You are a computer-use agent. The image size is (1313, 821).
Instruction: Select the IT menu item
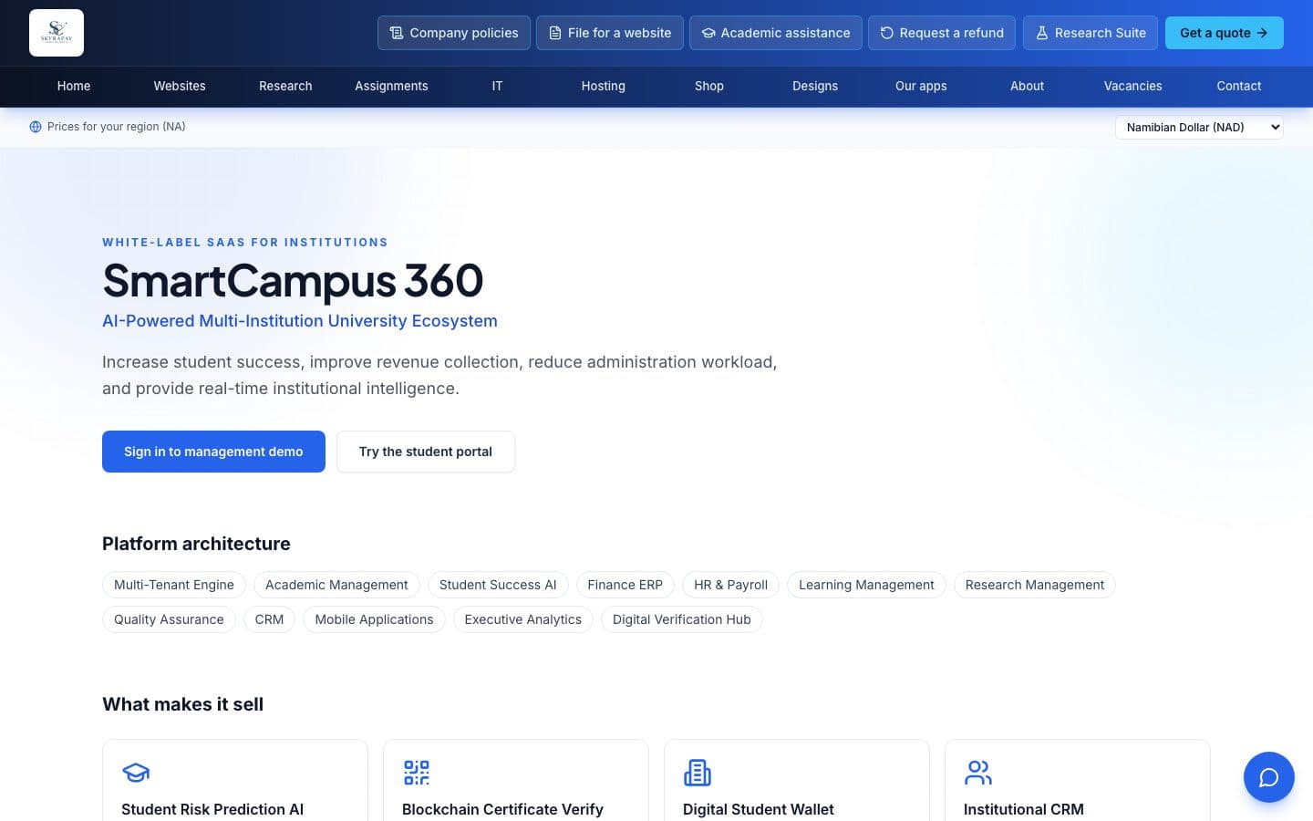(x=497, y=86)
